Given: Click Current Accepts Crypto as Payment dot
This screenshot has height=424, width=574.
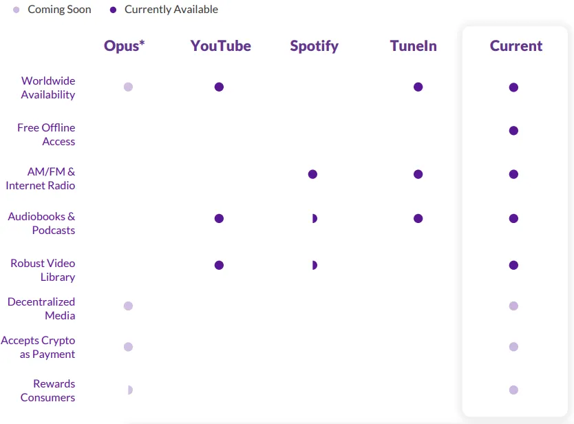Looking at the screenshot, I should (513, 346).
